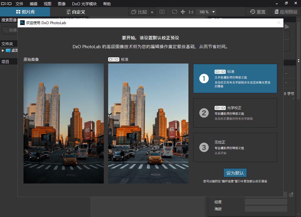This screenshot has width=301, height=217.
Task: Click the 文件夹 panel header
Action: 9,44
